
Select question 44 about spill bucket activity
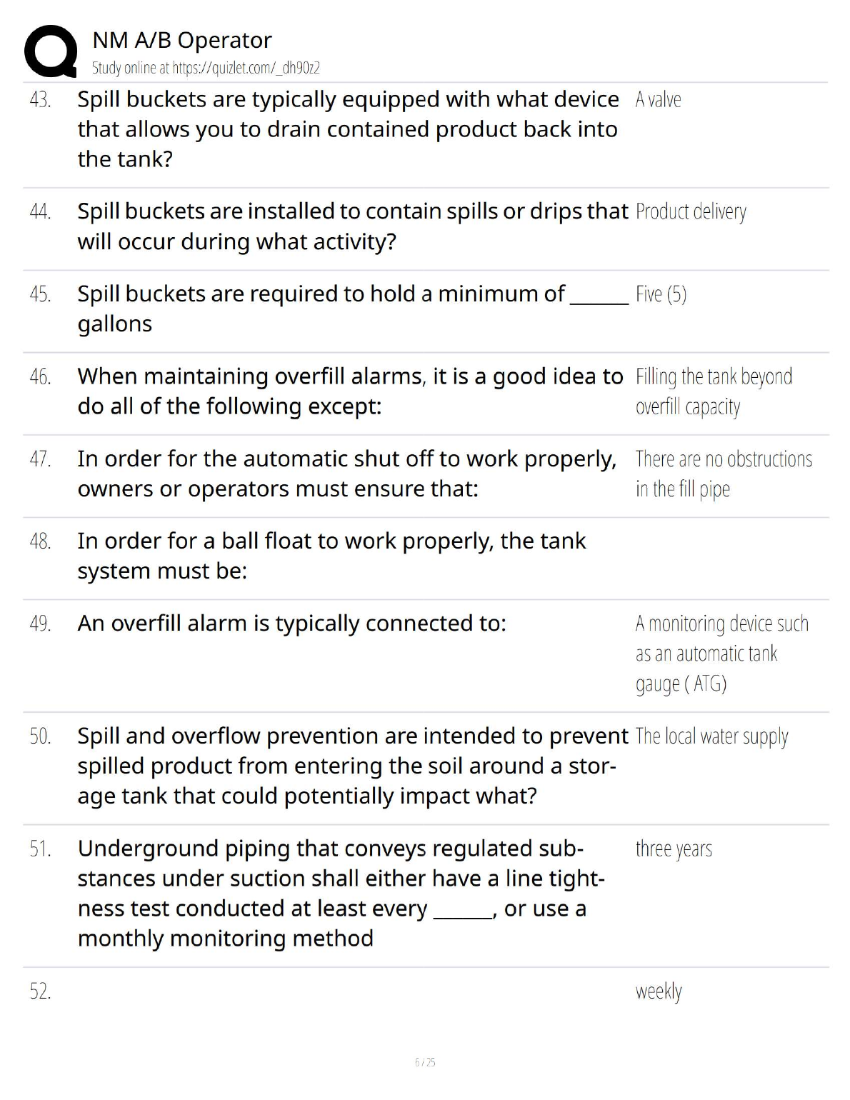pyautogui.click(x=351, y=226)
